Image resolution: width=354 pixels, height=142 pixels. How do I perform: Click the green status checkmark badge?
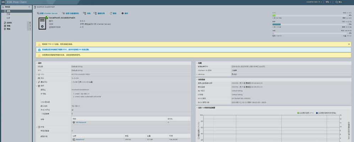pyautogui.click(x=47, y=18)
